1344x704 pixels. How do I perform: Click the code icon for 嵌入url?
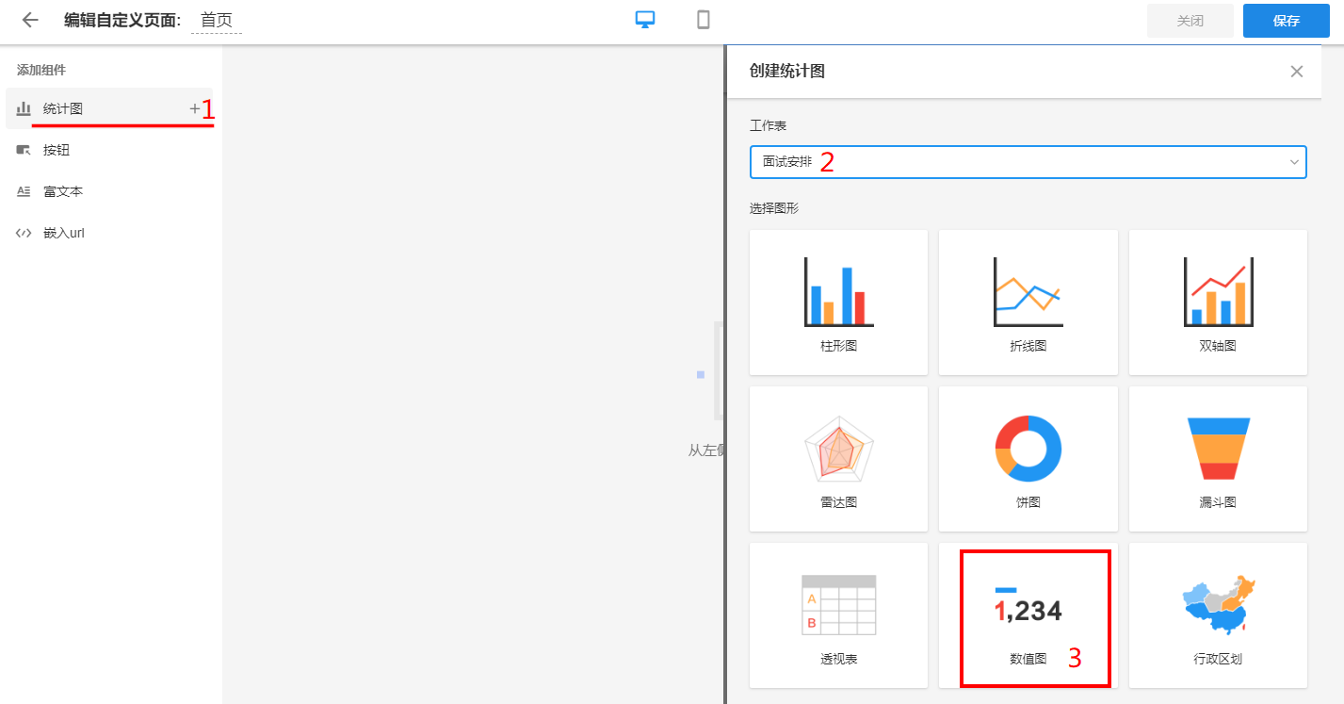pos(24,233)
